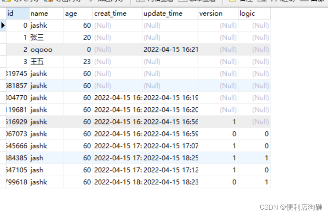Select the update_time column header
The height and width of the screenshot is (214, 328).
tap(170, 14)
